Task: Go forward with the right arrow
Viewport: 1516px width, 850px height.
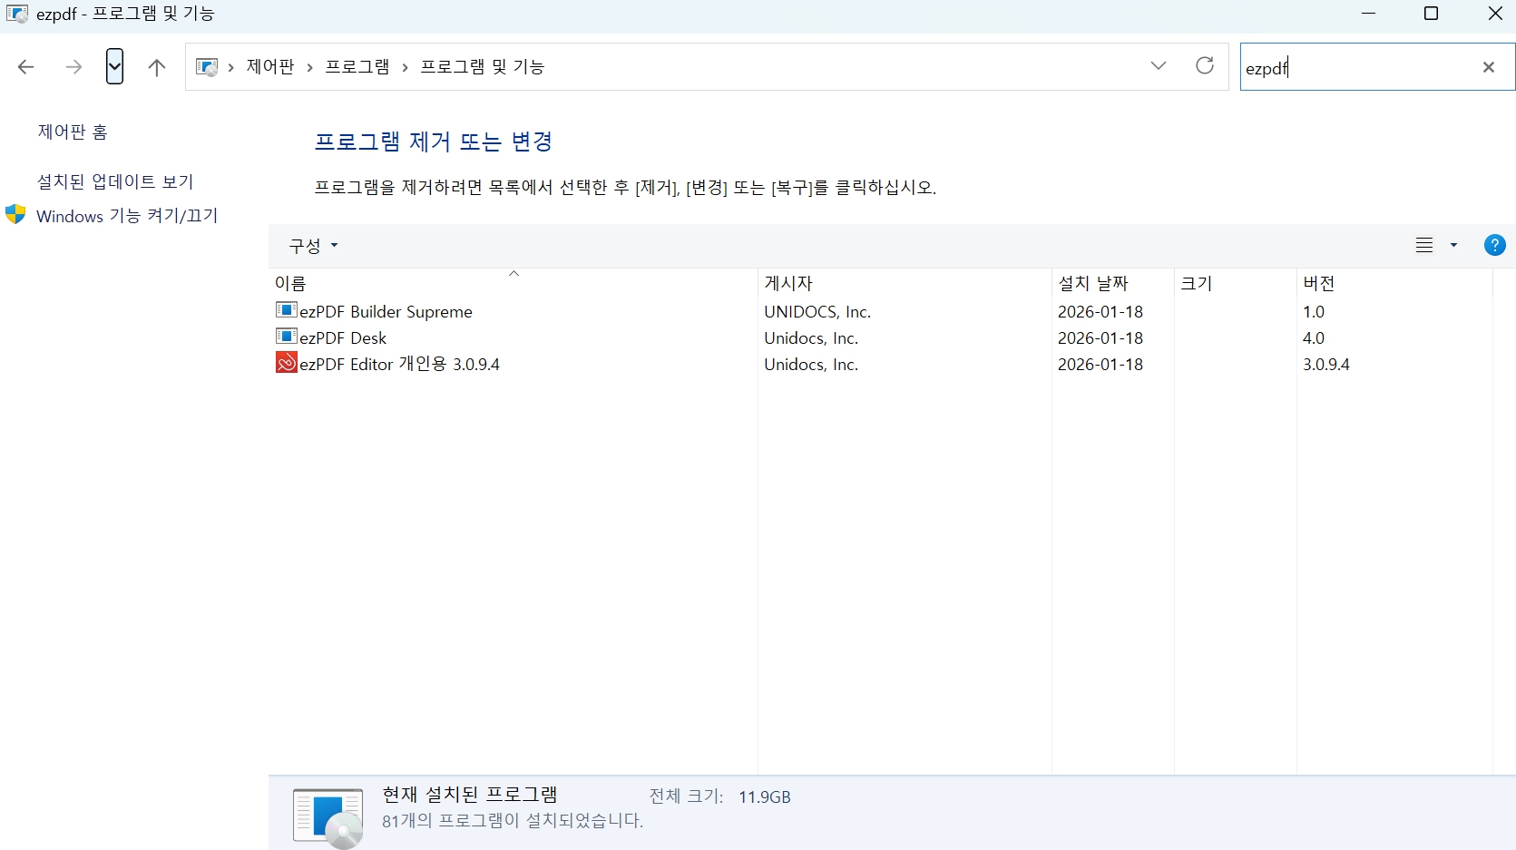Action: click(x=73, y=66)
